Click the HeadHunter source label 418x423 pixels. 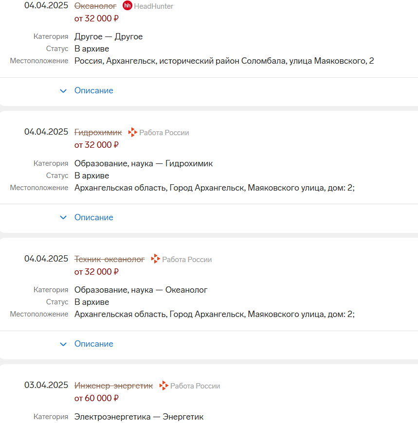(x=153, y=6)
